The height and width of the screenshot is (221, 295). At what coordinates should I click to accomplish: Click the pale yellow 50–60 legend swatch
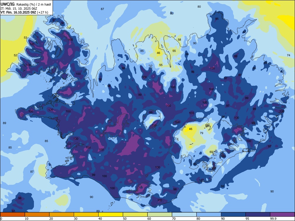135,215
